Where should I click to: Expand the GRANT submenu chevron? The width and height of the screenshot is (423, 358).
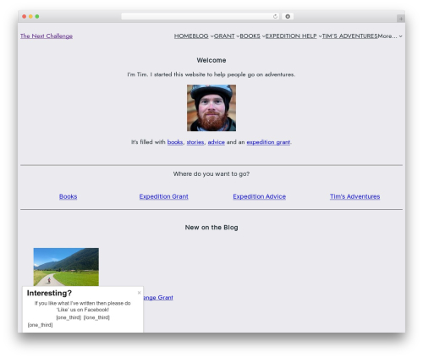238,36
